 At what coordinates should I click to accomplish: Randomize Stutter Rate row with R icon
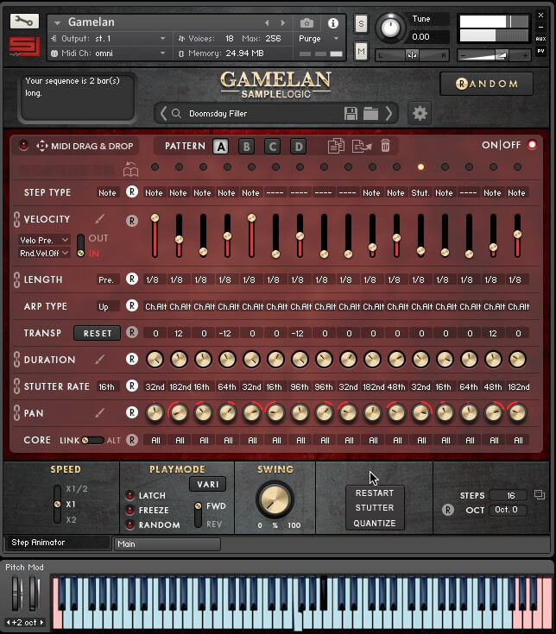tap(132, 386)
